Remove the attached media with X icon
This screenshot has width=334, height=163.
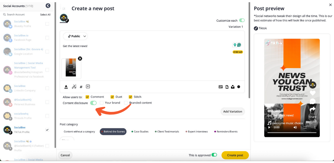click(80, 59)
